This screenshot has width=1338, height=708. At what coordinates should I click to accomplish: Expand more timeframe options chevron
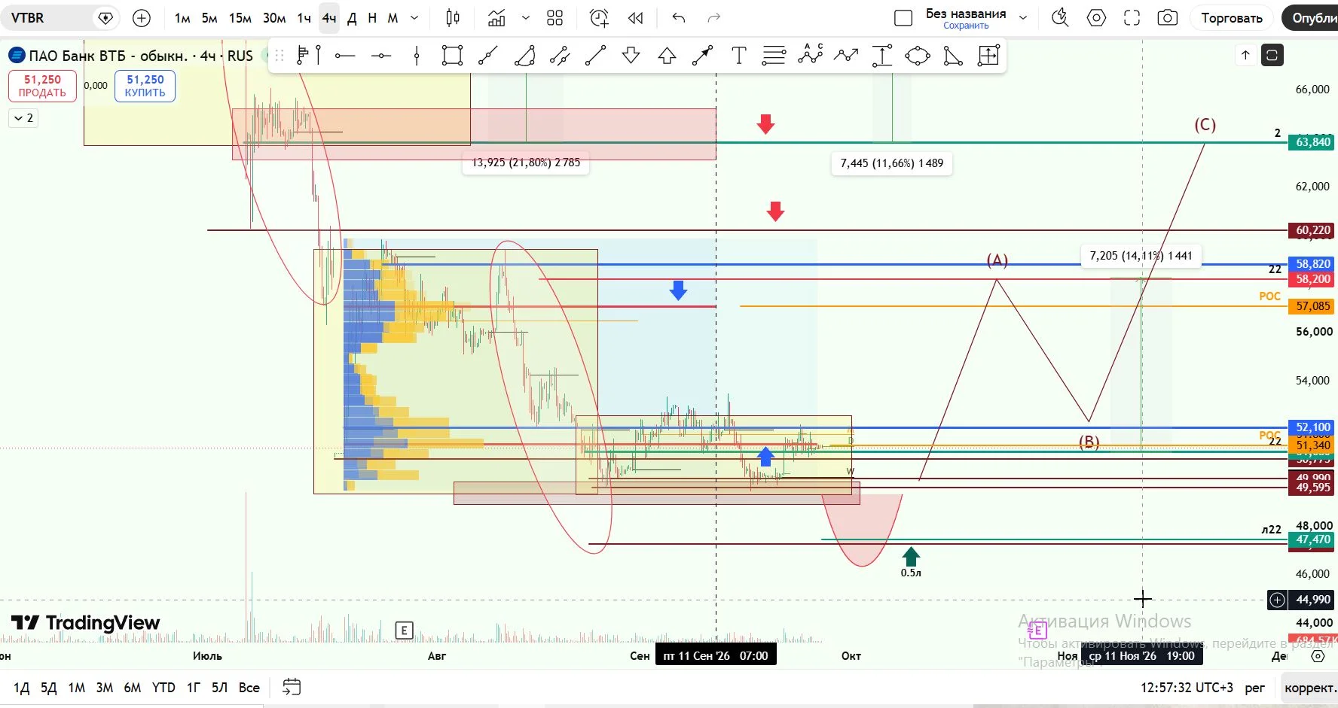click(x=414, y=18)
